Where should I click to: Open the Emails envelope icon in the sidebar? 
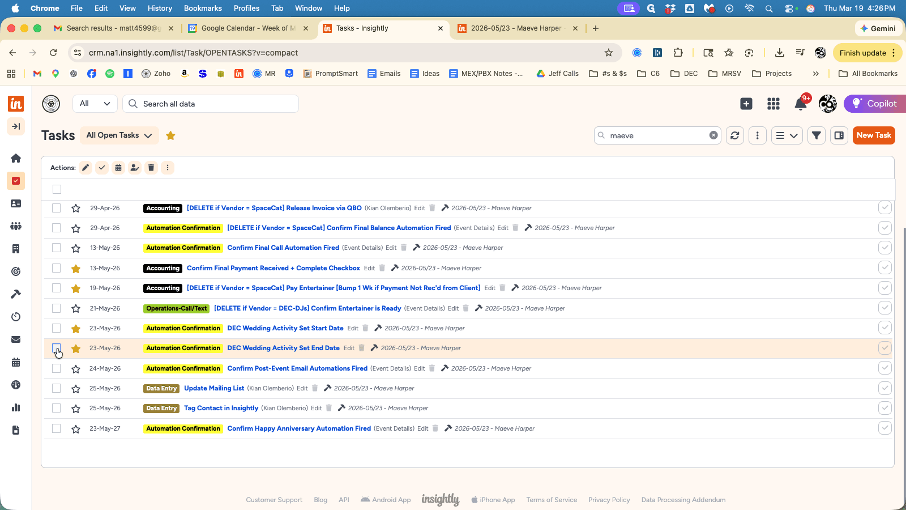tap(16, 339)
